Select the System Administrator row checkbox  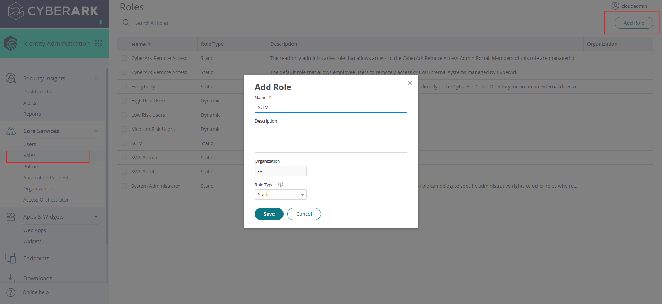(x=124, y=186)
